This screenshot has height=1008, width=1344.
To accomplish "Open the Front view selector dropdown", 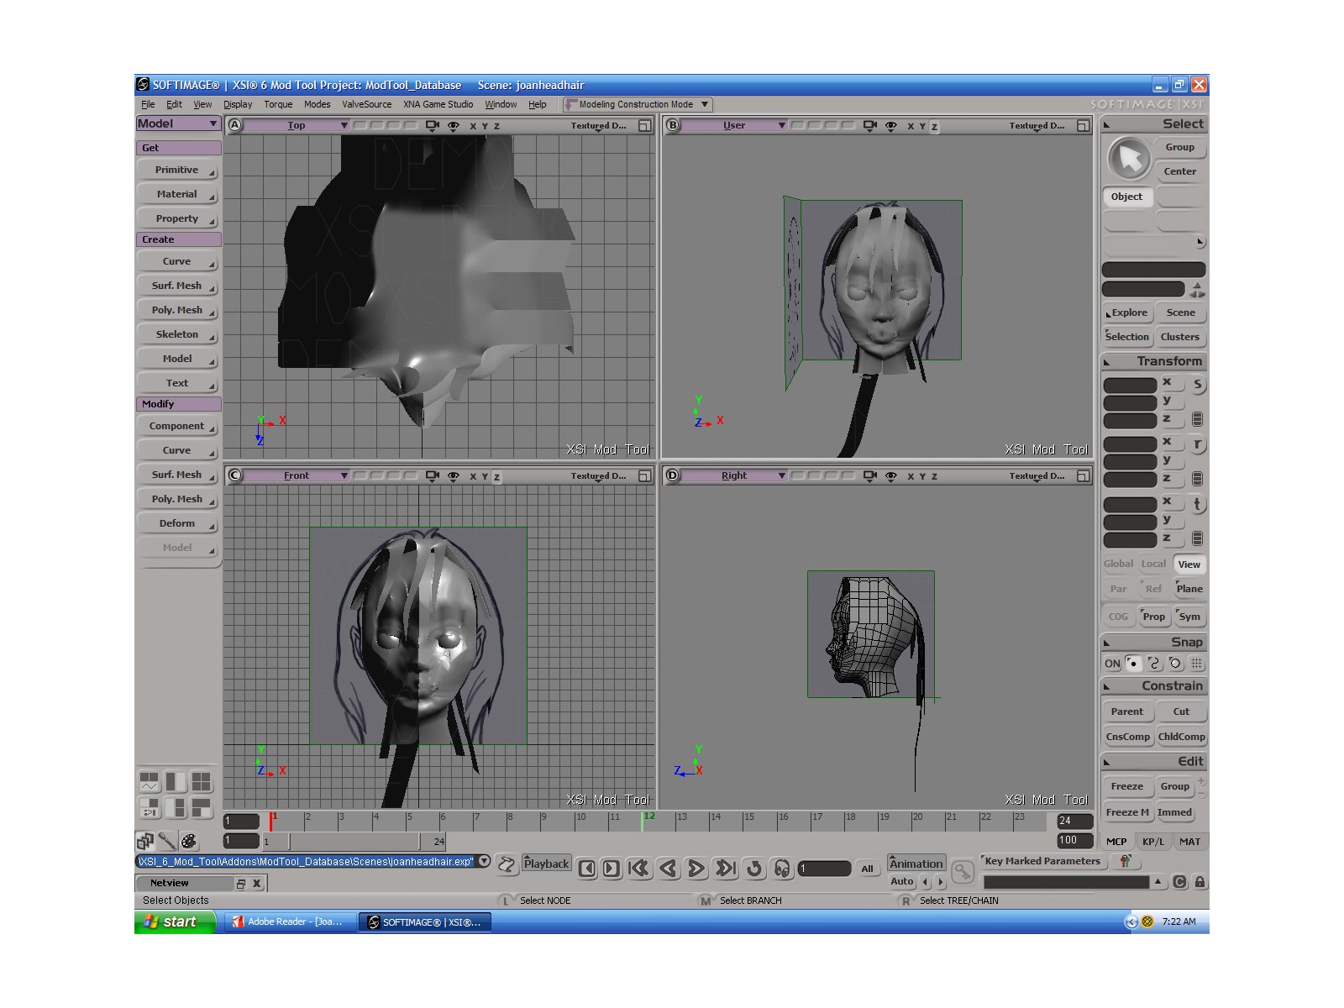I will 297,475.
